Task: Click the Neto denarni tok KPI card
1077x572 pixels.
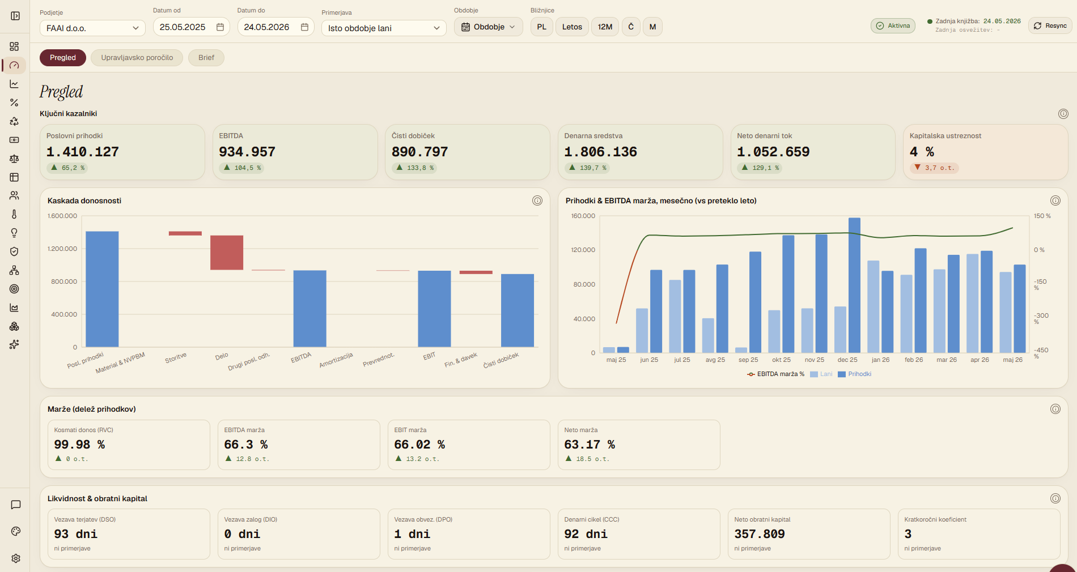Action: pos(813,152)
